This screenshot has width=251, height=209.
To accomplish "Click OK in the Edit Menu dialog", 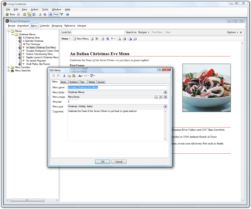I will click(103, 162).
